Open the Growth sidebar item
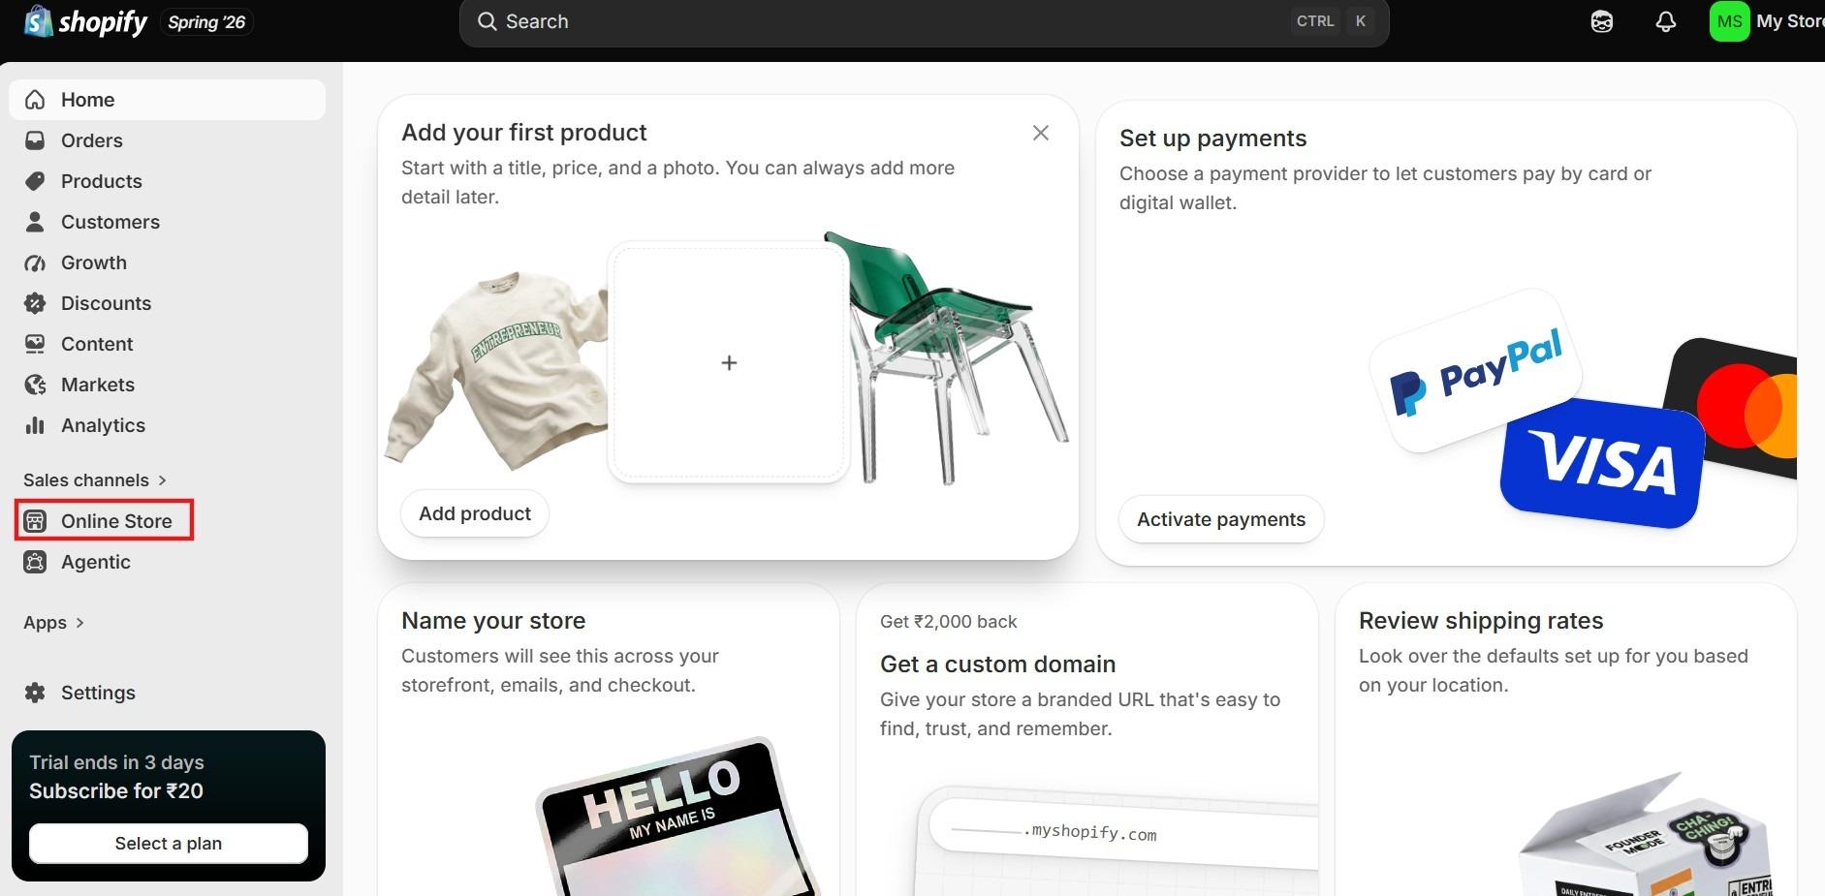Image resolution: width=1825 pixels, height=896 pixels. point(168,263)
